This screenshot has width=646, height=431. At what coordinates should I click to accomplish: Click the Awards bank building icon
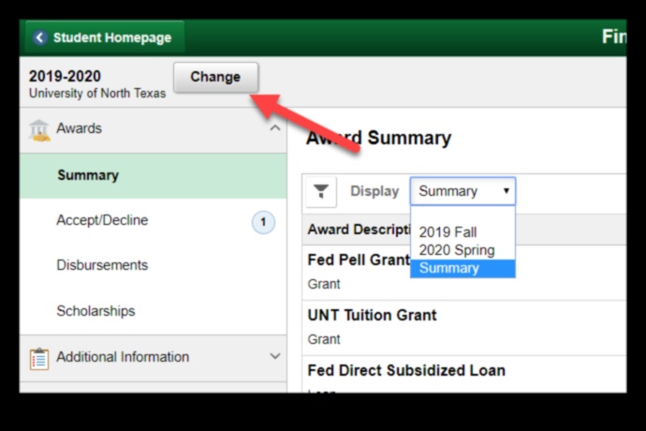pos(39,130)
